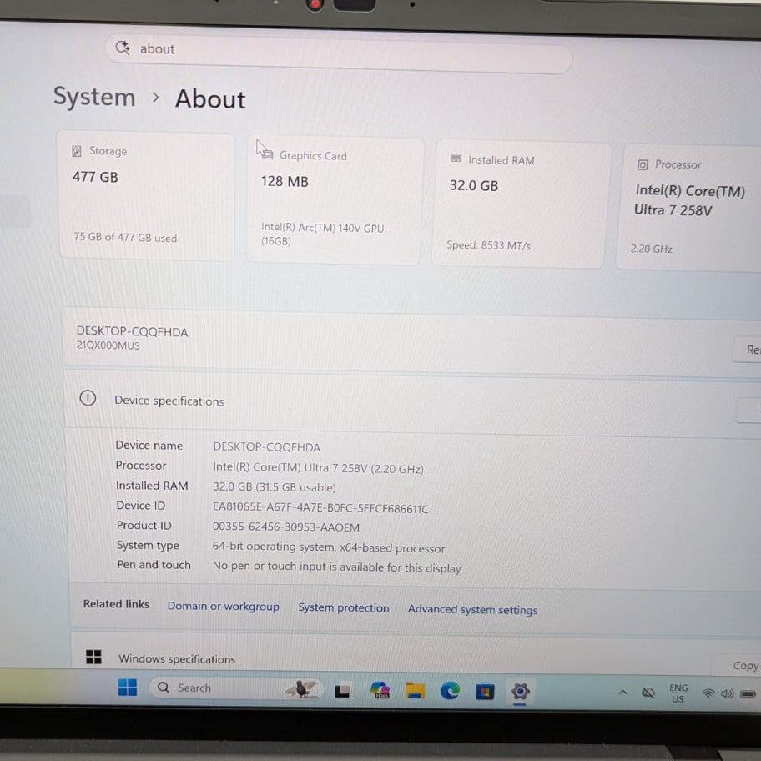The height and width of the screenshot is (761, 761).
Task: Go back to System breadcrumb
Action: (94, 97)
